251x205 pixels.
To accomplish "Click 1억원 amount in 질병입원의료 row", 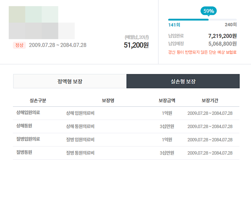I will (x=167, y=140).
